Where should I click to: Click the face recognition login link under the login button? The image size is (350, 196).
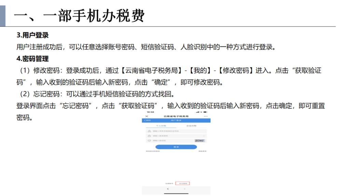coord(202,151)
